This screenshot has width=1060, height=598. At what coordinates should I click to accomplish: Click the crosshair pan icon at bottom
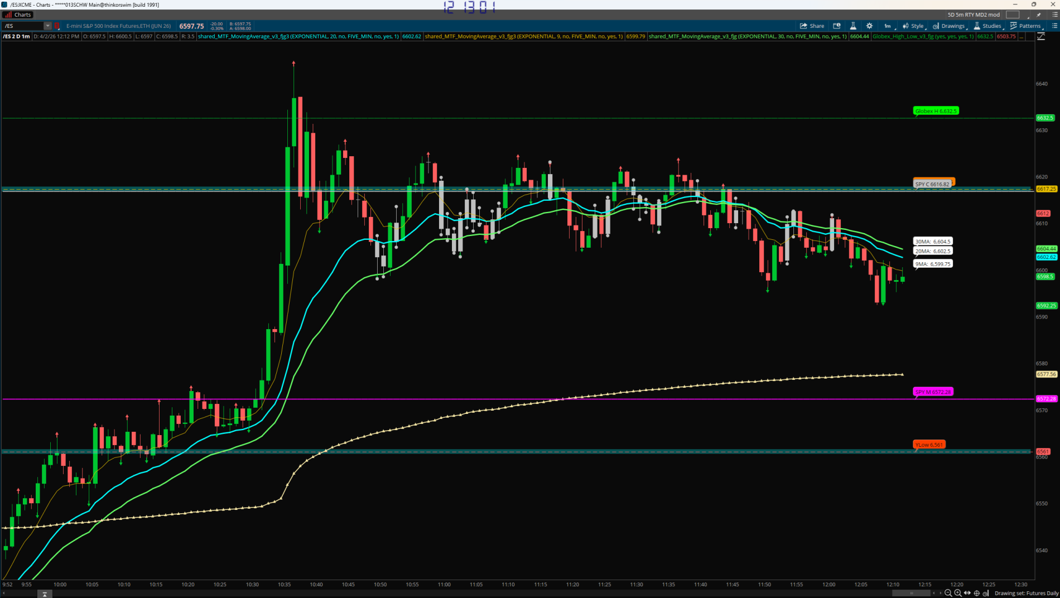(x=976, y=593)
